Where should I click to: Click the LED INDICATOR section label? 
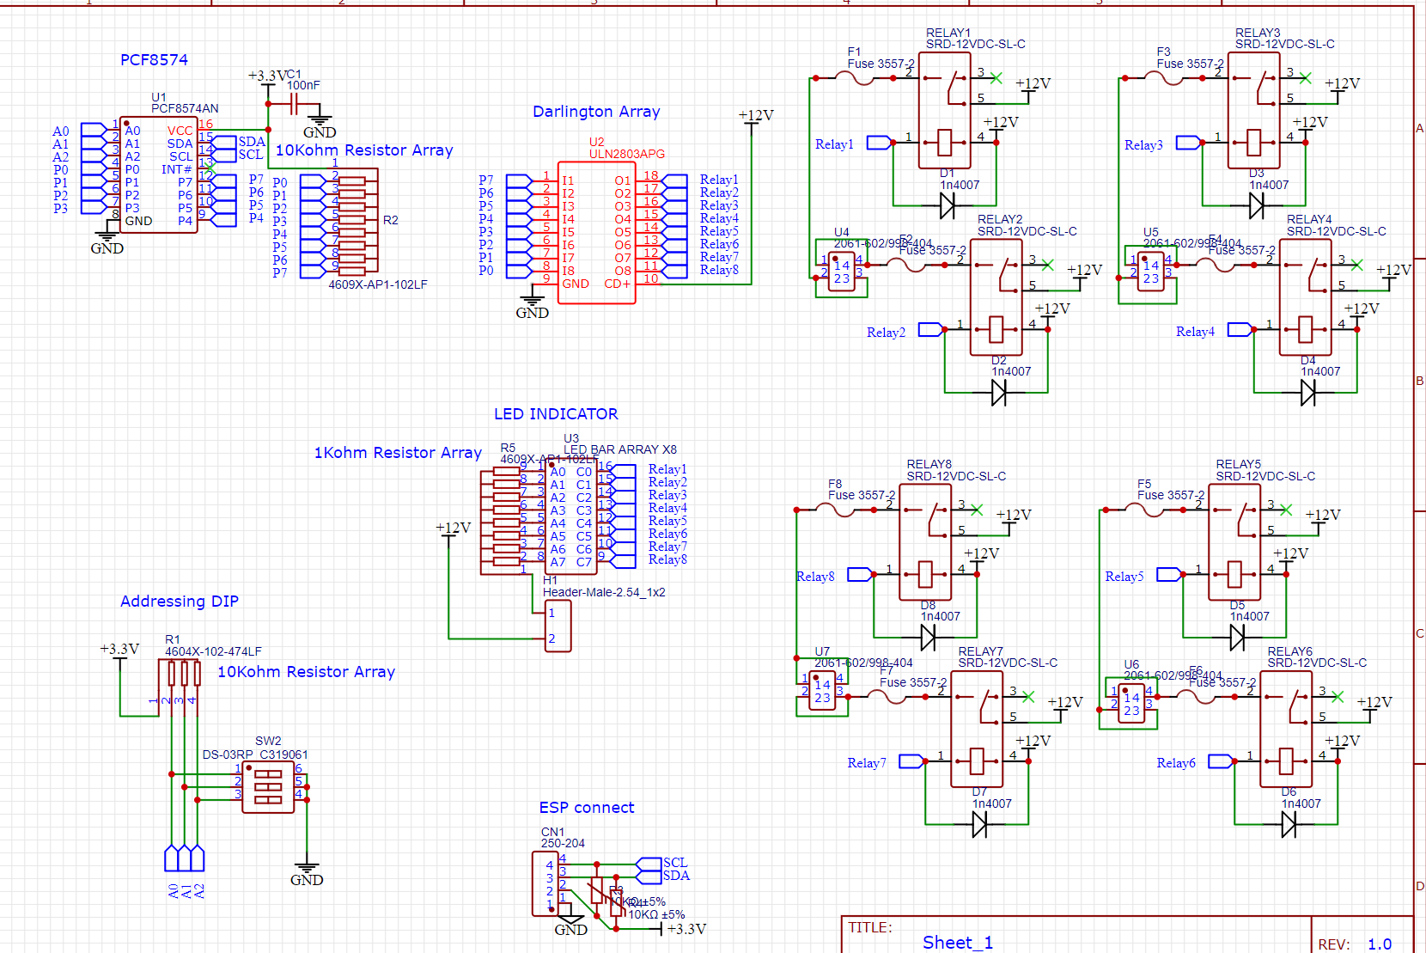[x=556, y=414]
